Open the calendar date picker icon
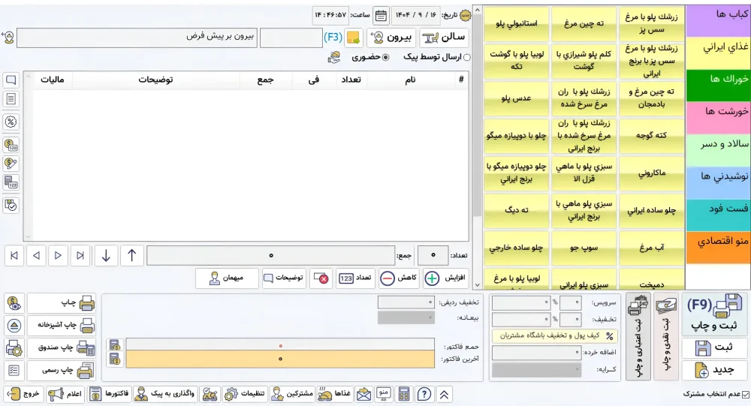Viewport: 751px width, 406px height. click(381, 15)
